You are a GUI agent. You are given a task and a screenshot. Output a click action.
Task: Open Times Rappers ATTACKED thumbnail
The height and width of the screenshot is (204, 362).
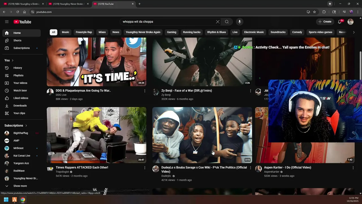(96, 135)
